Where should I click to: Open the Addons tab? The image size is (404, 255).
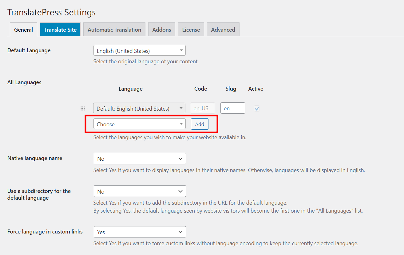click(x=162, y=29)
